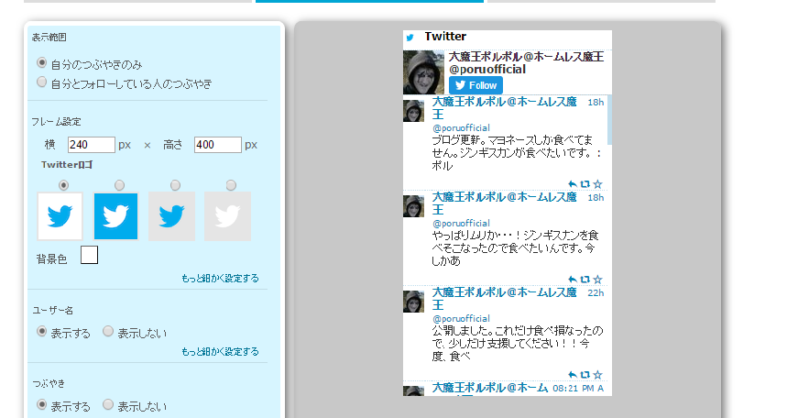Click reply icon on ブログ更新 tweet
The image size is (798, 418).
[573, 184]
